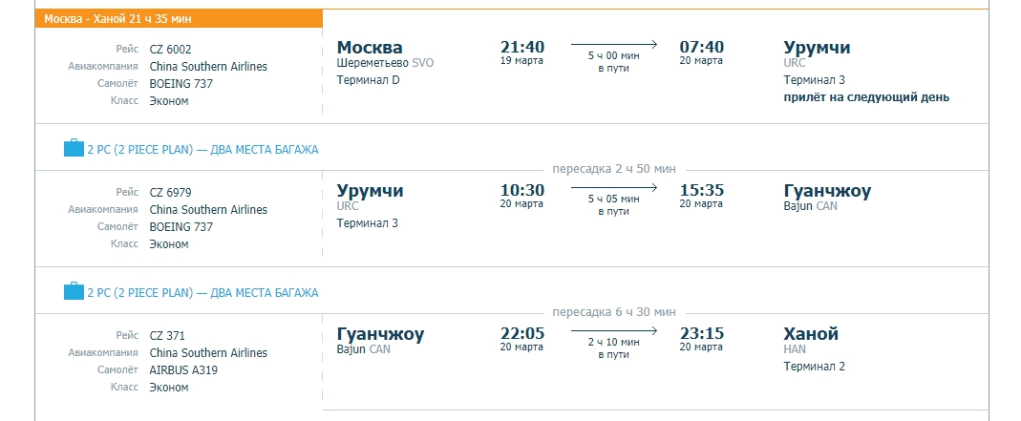Click the second blue luggage icon
The image size is (1021, 421).
(x=74, y=291)
